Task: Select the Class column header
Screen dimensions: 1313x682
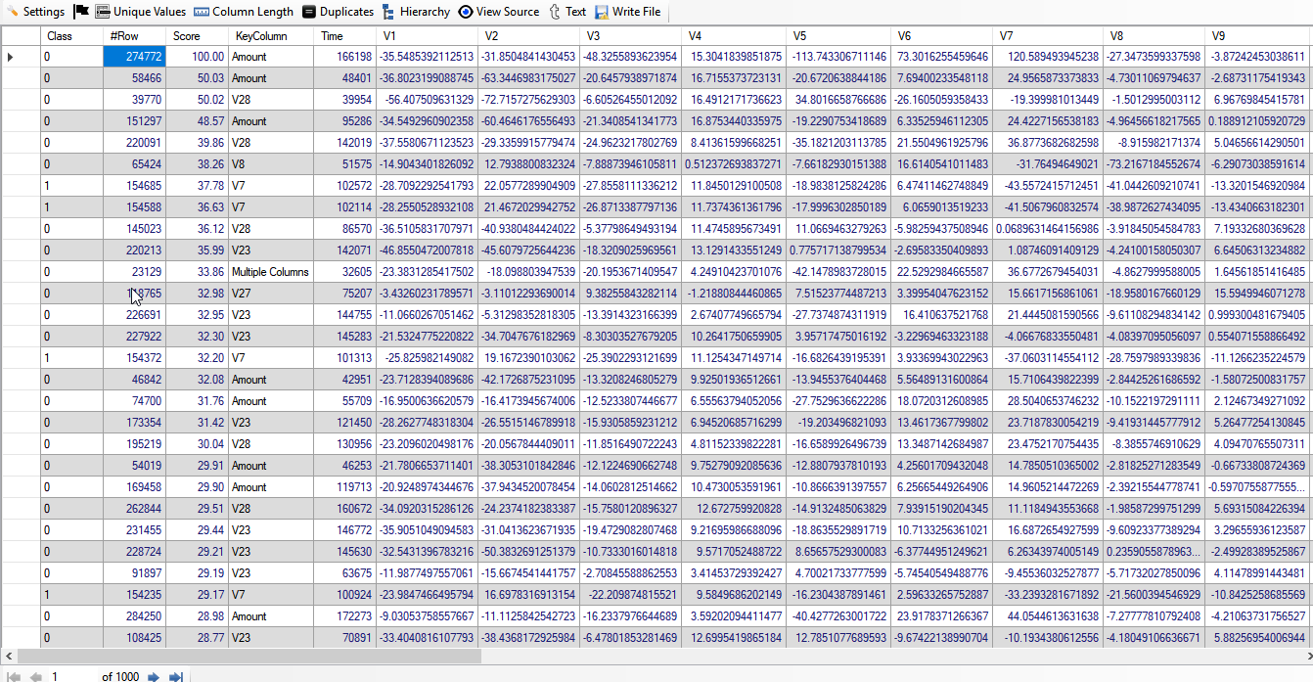Action: tap(71, 36)
